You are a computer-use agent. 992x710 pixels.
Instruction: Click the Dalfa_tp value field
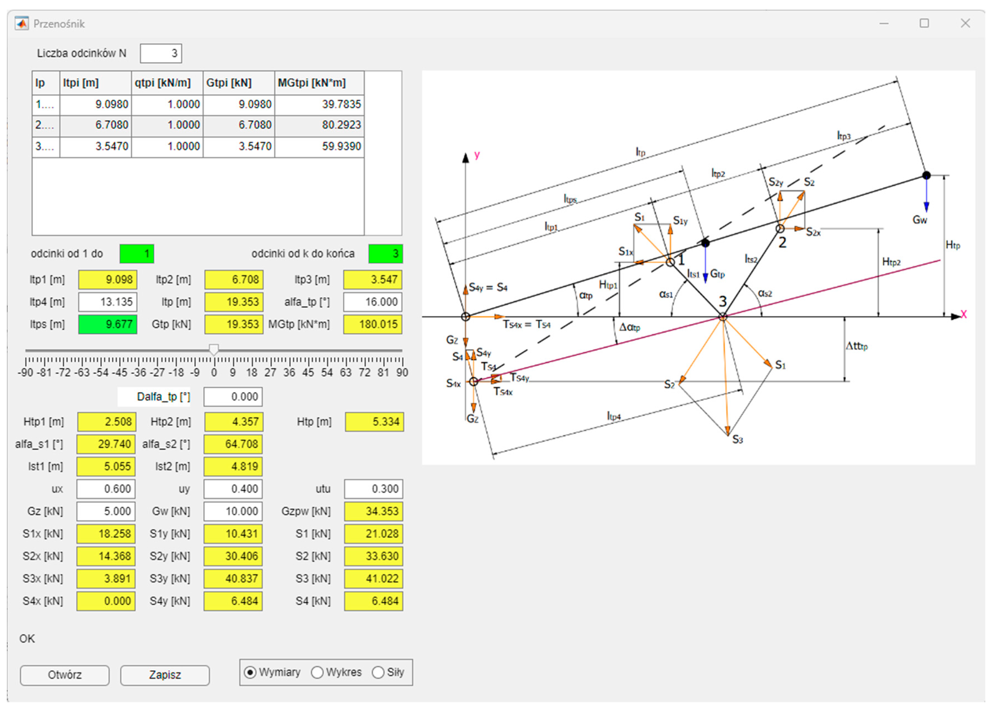233,397
